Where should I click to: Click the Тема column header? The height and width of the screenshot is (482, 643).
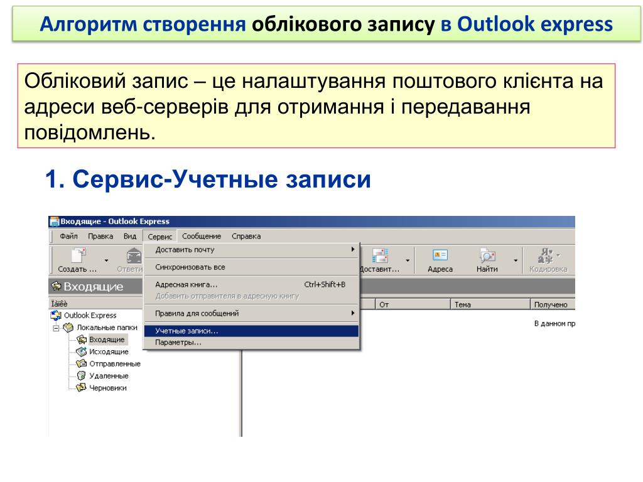[x=490, y=304]
